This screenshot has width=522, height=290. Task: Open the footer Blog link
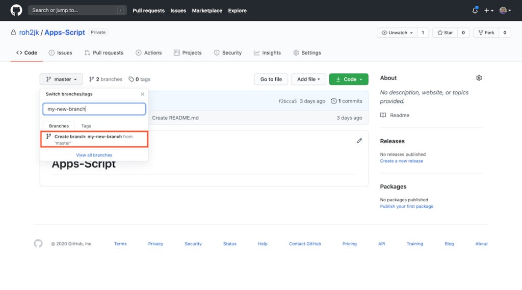(449, 244)
